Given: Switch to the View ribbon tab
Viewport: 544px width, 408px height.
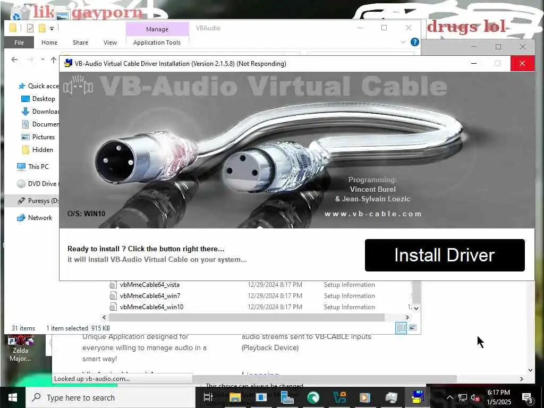Looking at the screenshot, I should pos(110,42).
